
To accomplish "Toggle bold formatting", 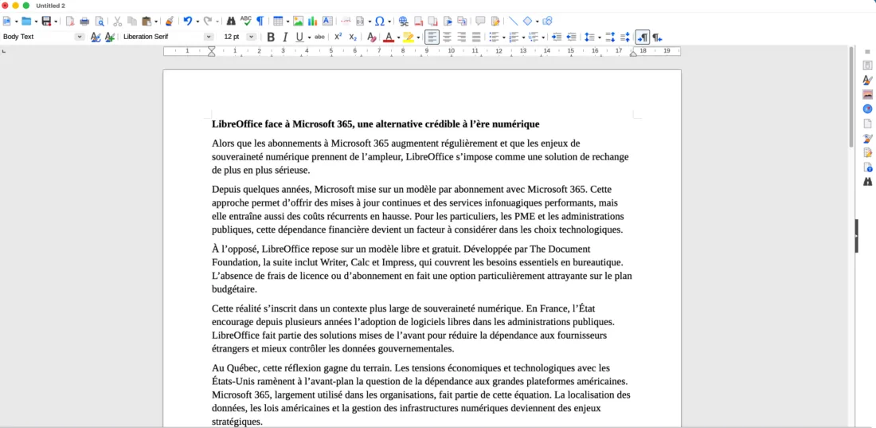I will click(271, 37).
